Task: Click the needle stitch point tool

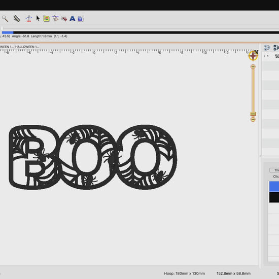Action: (x=28, y=18)
